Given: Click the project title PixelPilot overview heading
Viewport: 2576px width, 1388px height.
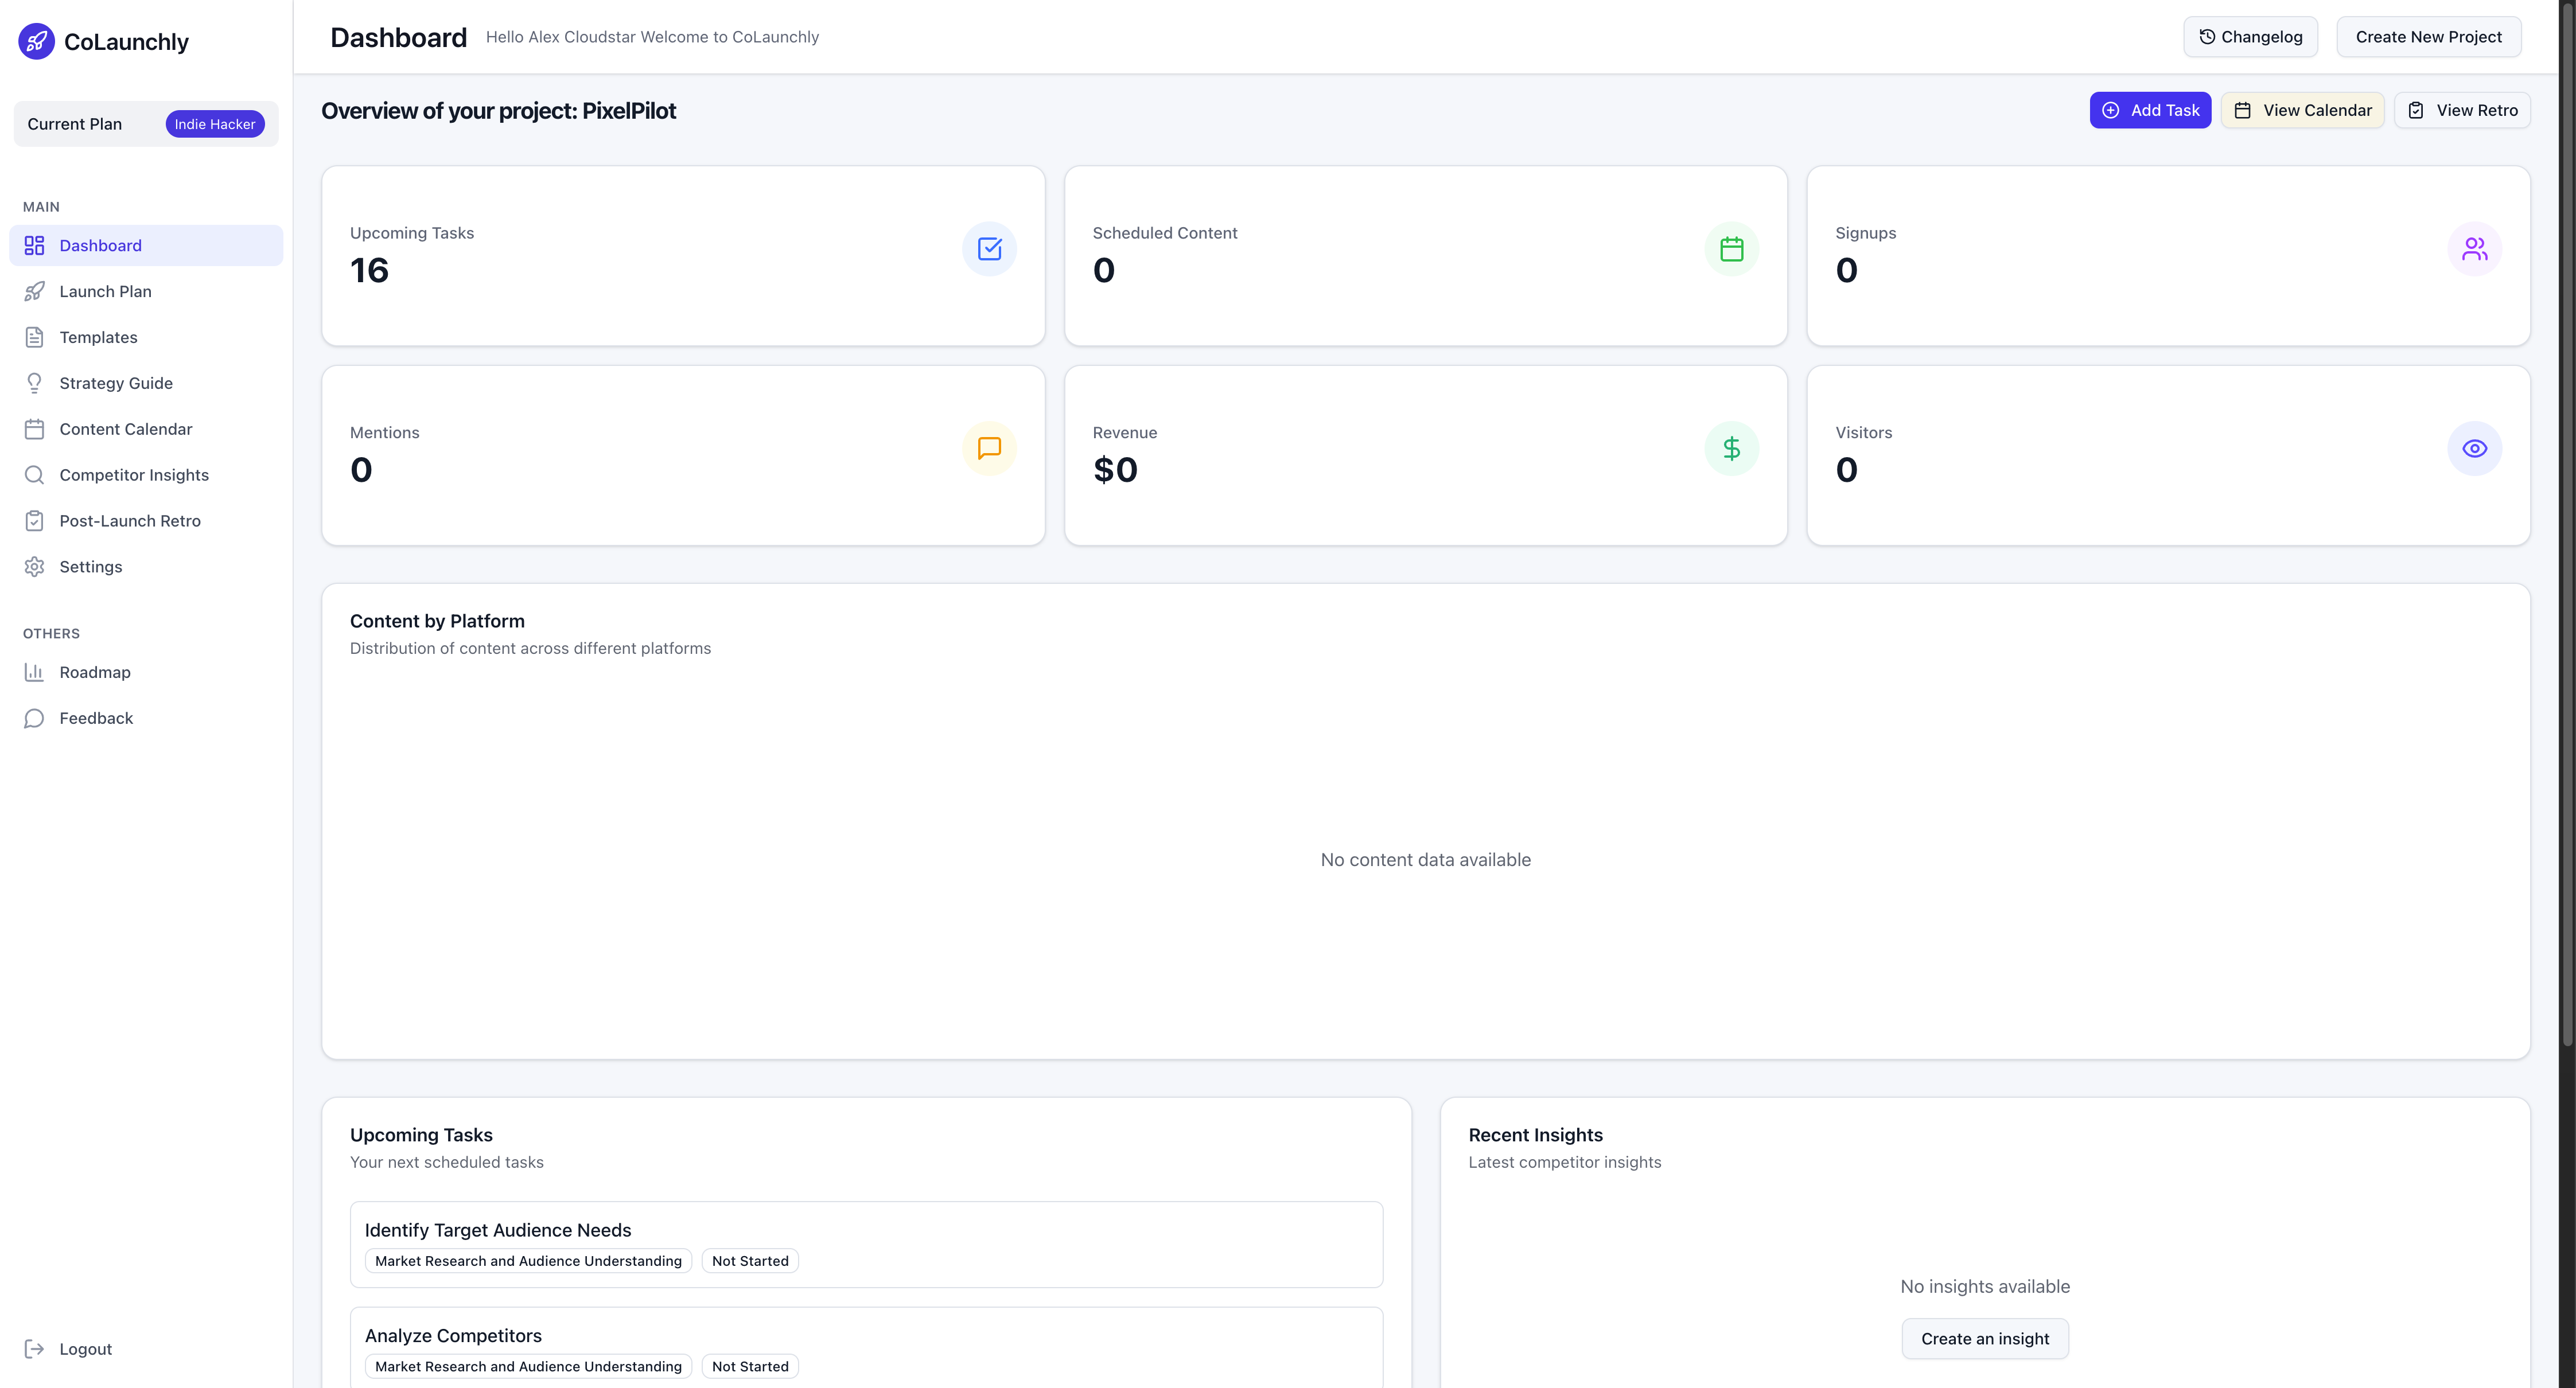Looking at the screenshot, I should pyautogui.click(x=498, y=111).
